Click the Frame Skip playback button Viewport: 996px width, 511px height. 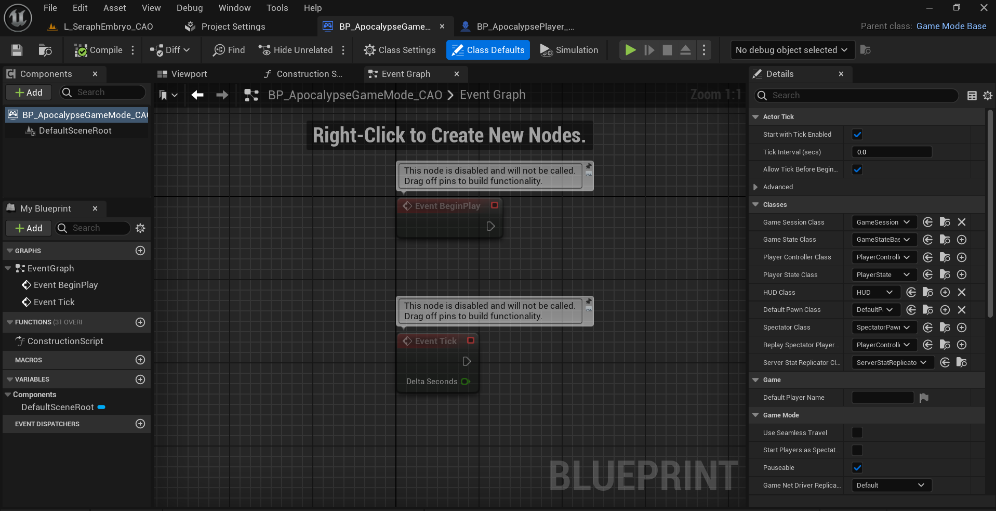tap(649, 50)
